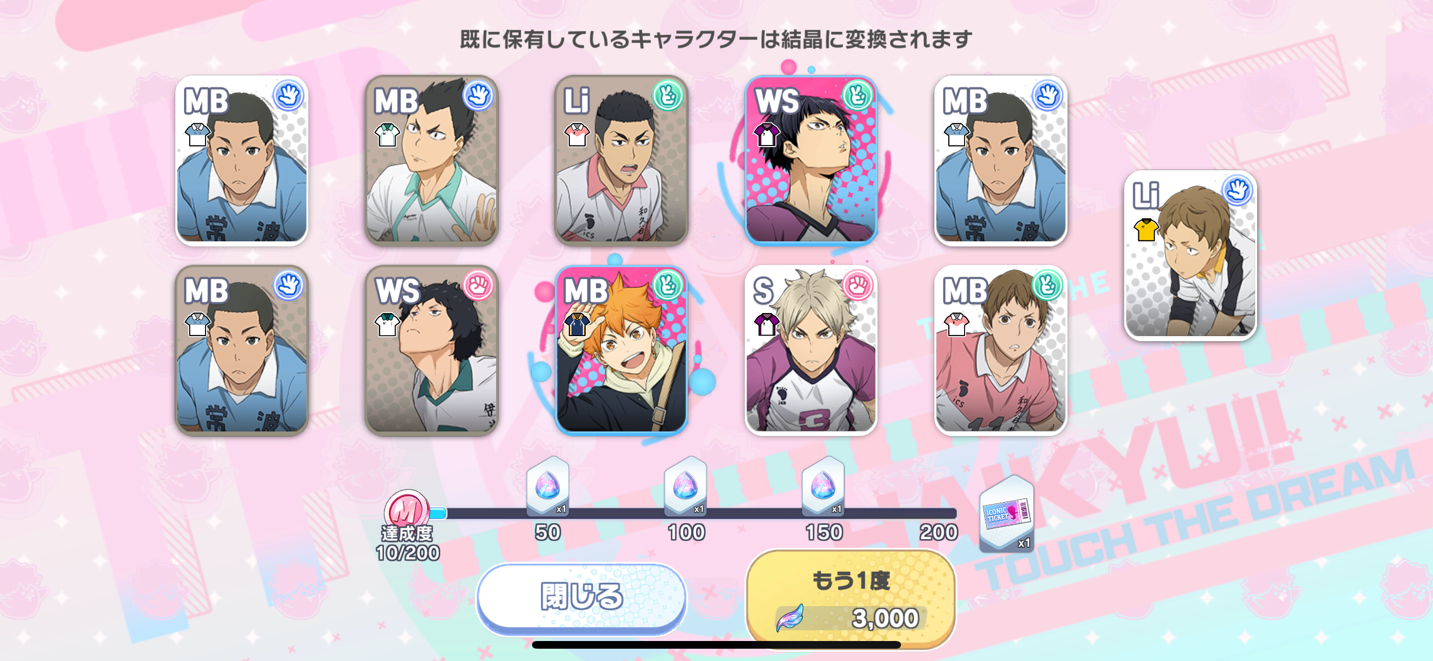Close the results with 閉じる button

click(582, 597)
